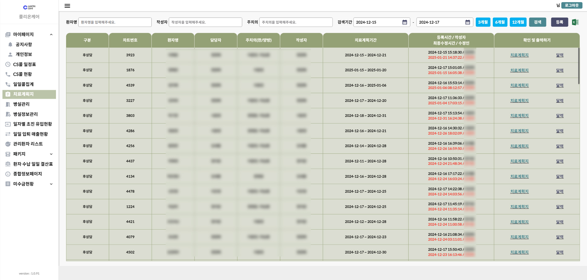
Task: Click the hamburger menu icon
Action: (x=67, y=6)
